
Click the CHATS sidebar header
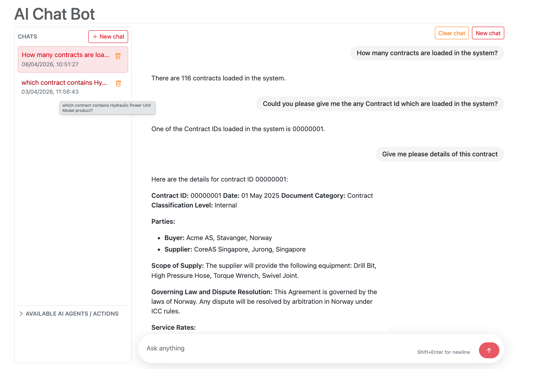[27, 37]
